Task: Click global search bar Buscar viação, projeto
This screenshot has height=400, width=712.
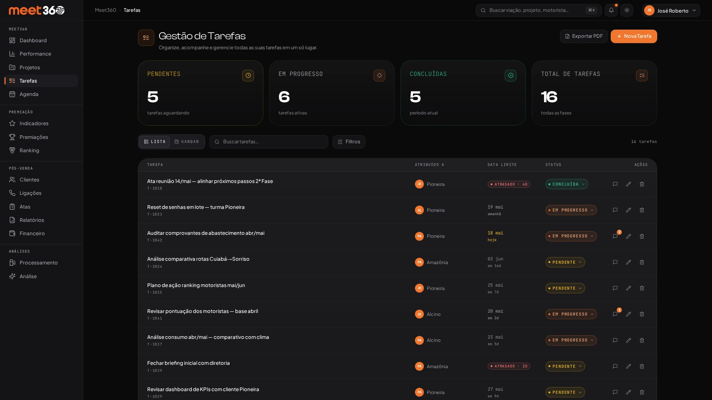Action: [539, 10]
